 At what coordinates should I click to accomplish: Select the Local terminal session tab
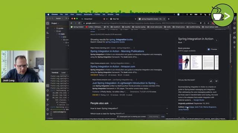64,73
